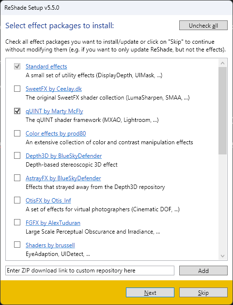Click the Skip button
233x305 pixels.
click(203, 292)
